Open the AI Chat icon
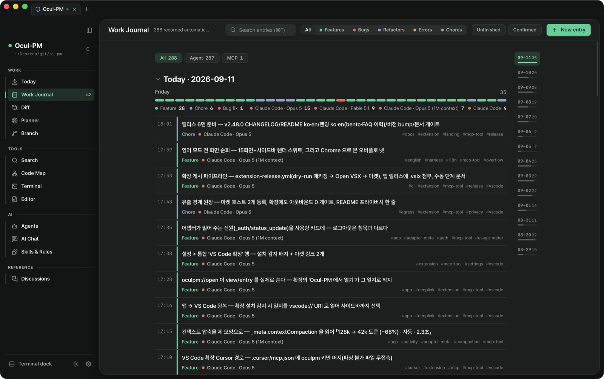 click(15, 239)
